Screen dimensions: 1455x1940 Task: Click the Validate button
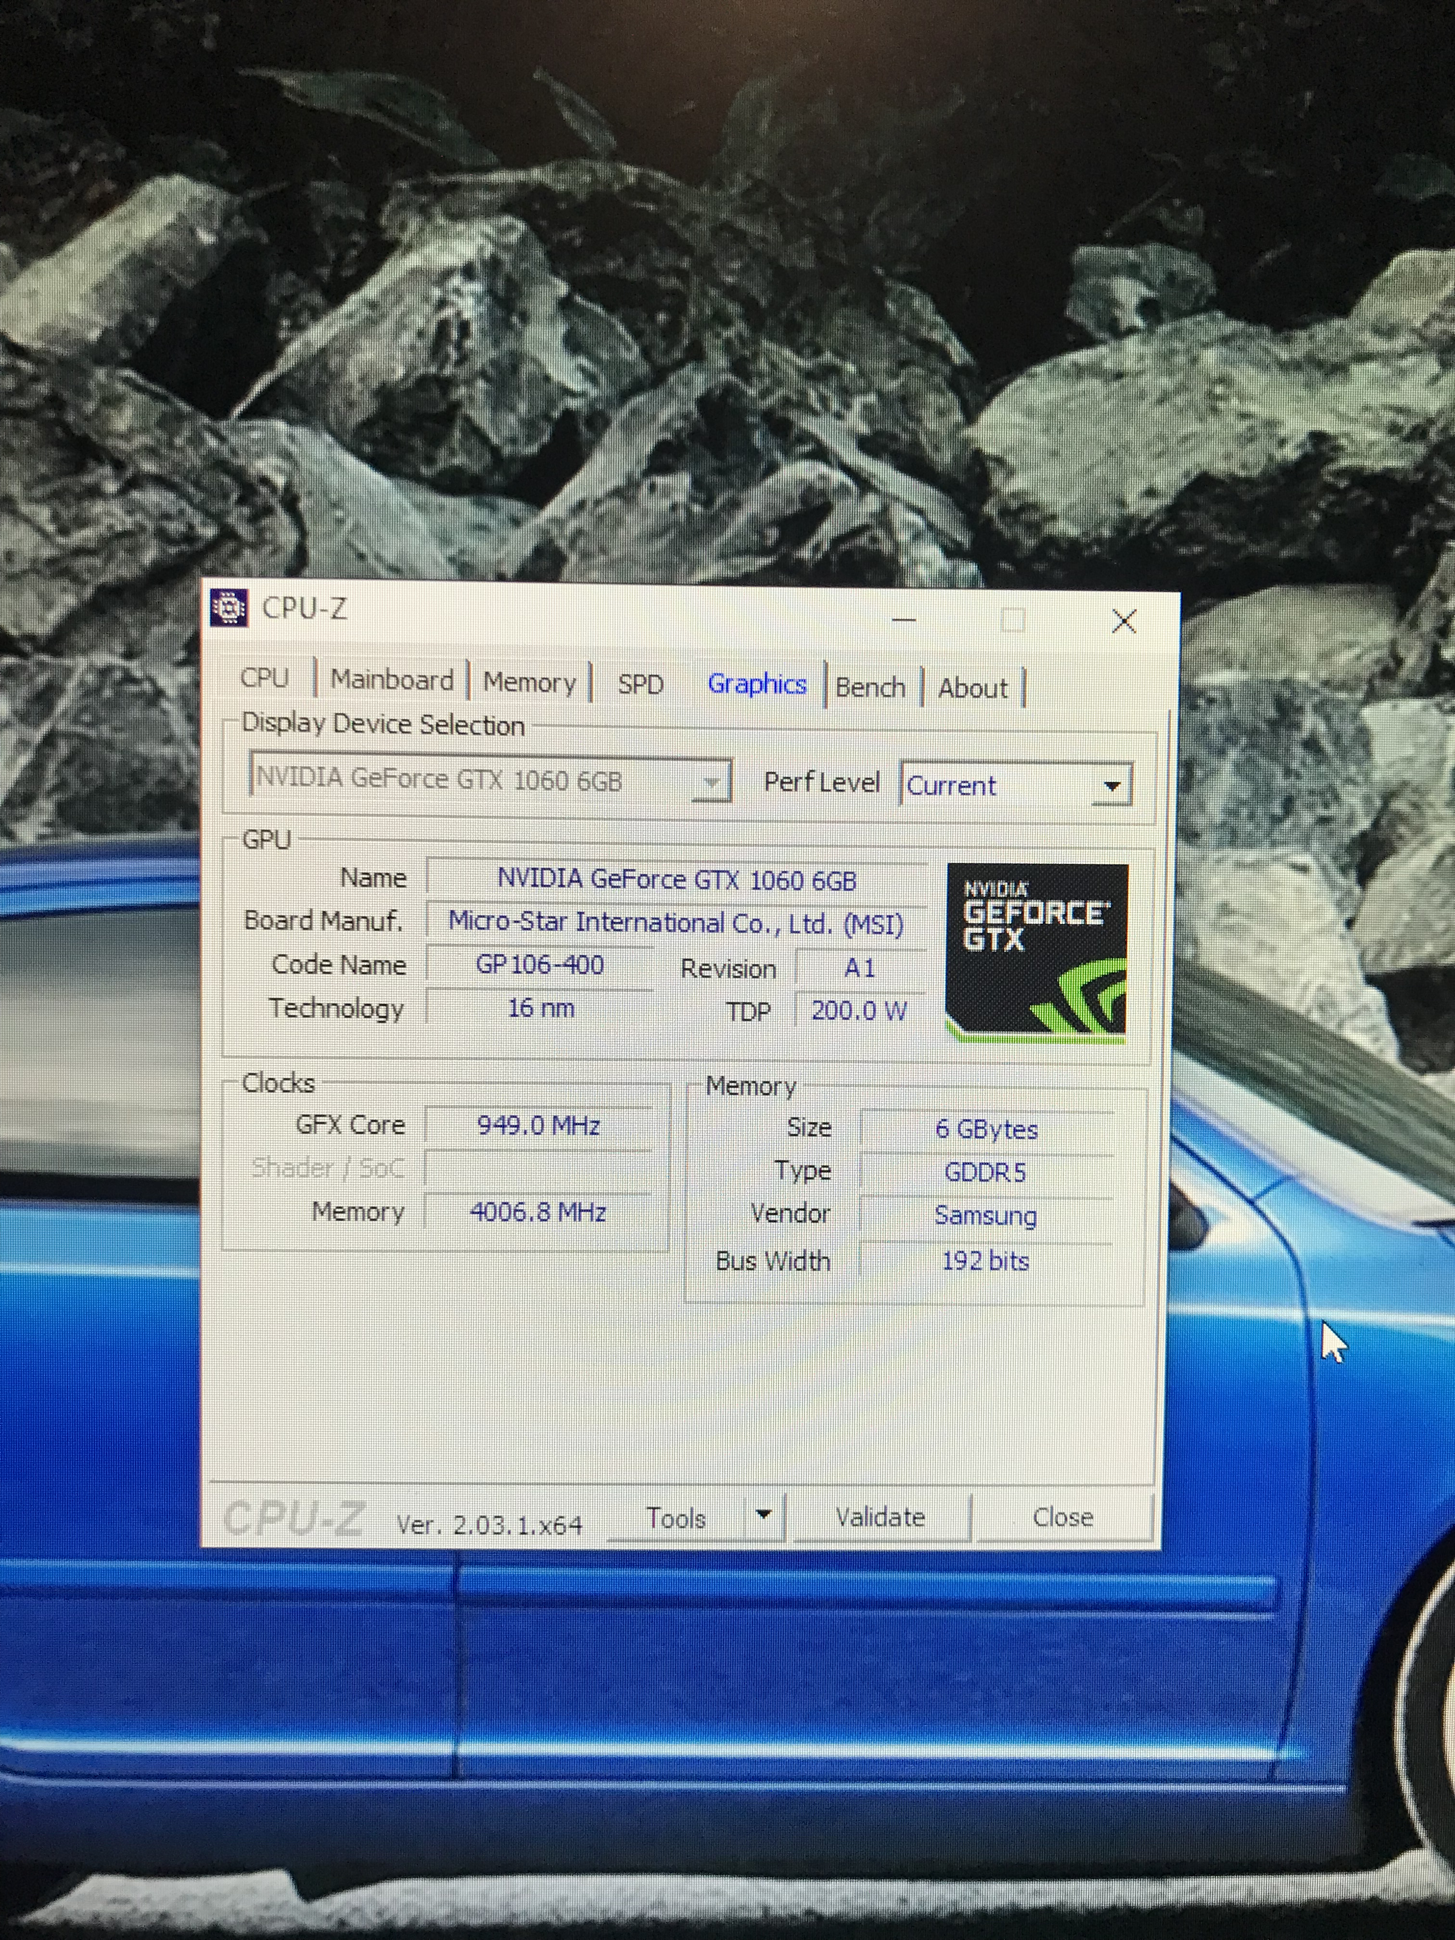click(881, 1517)
